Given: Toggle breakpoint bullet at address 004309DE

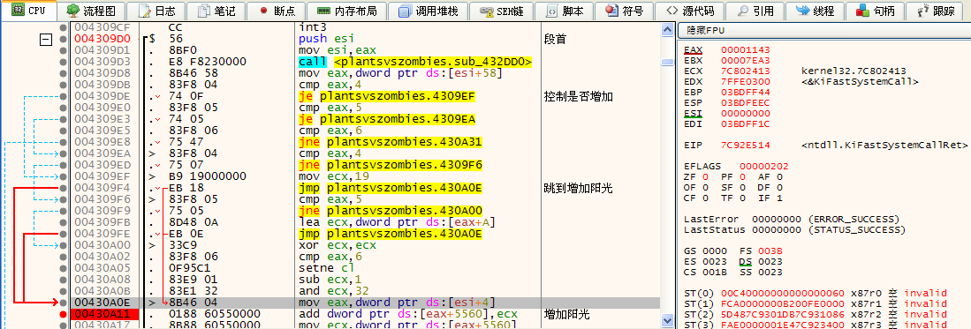Looking at the screenshot, I should coord(63,96).
